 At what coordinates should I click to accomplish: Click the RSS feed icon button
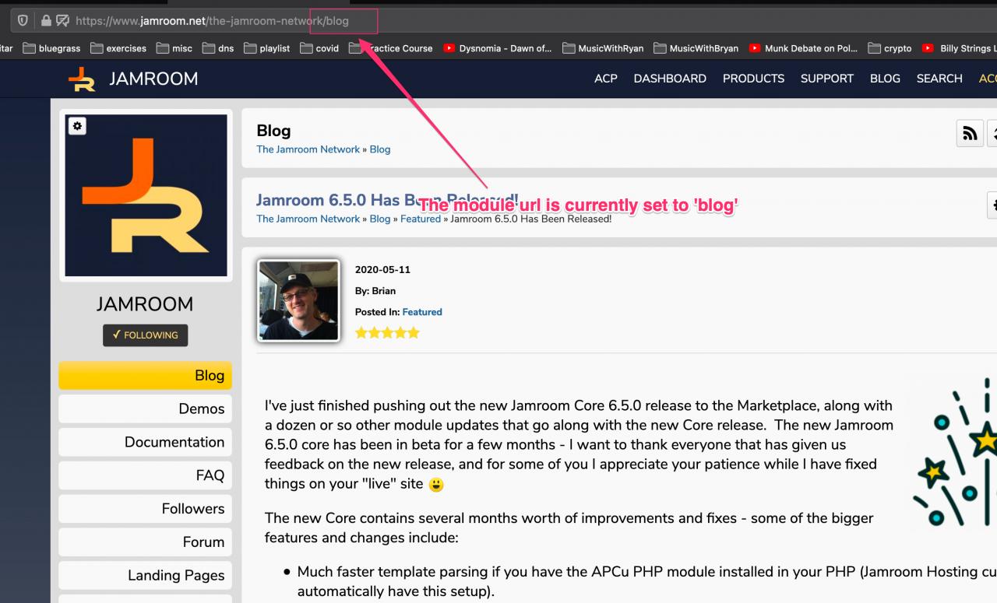970,133
